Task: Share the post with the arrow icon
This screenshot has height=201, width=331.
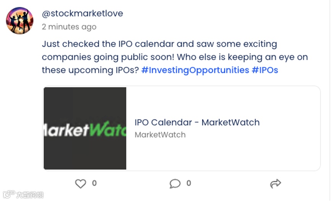Action: click(275, 184)
